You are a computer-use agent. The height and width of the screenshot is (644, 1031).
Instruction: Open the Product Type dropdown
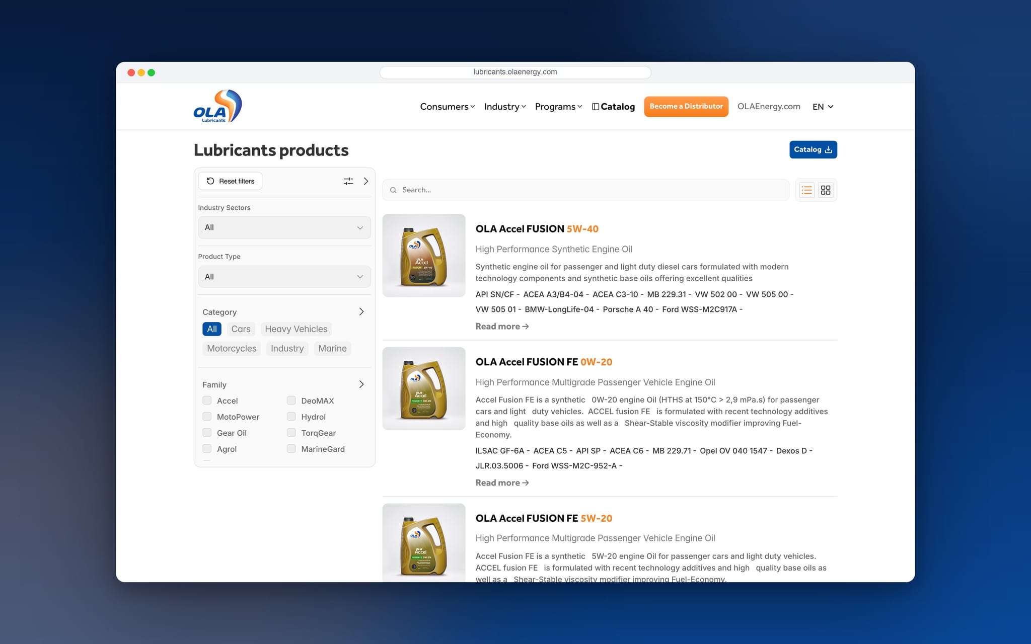point(284,277)
